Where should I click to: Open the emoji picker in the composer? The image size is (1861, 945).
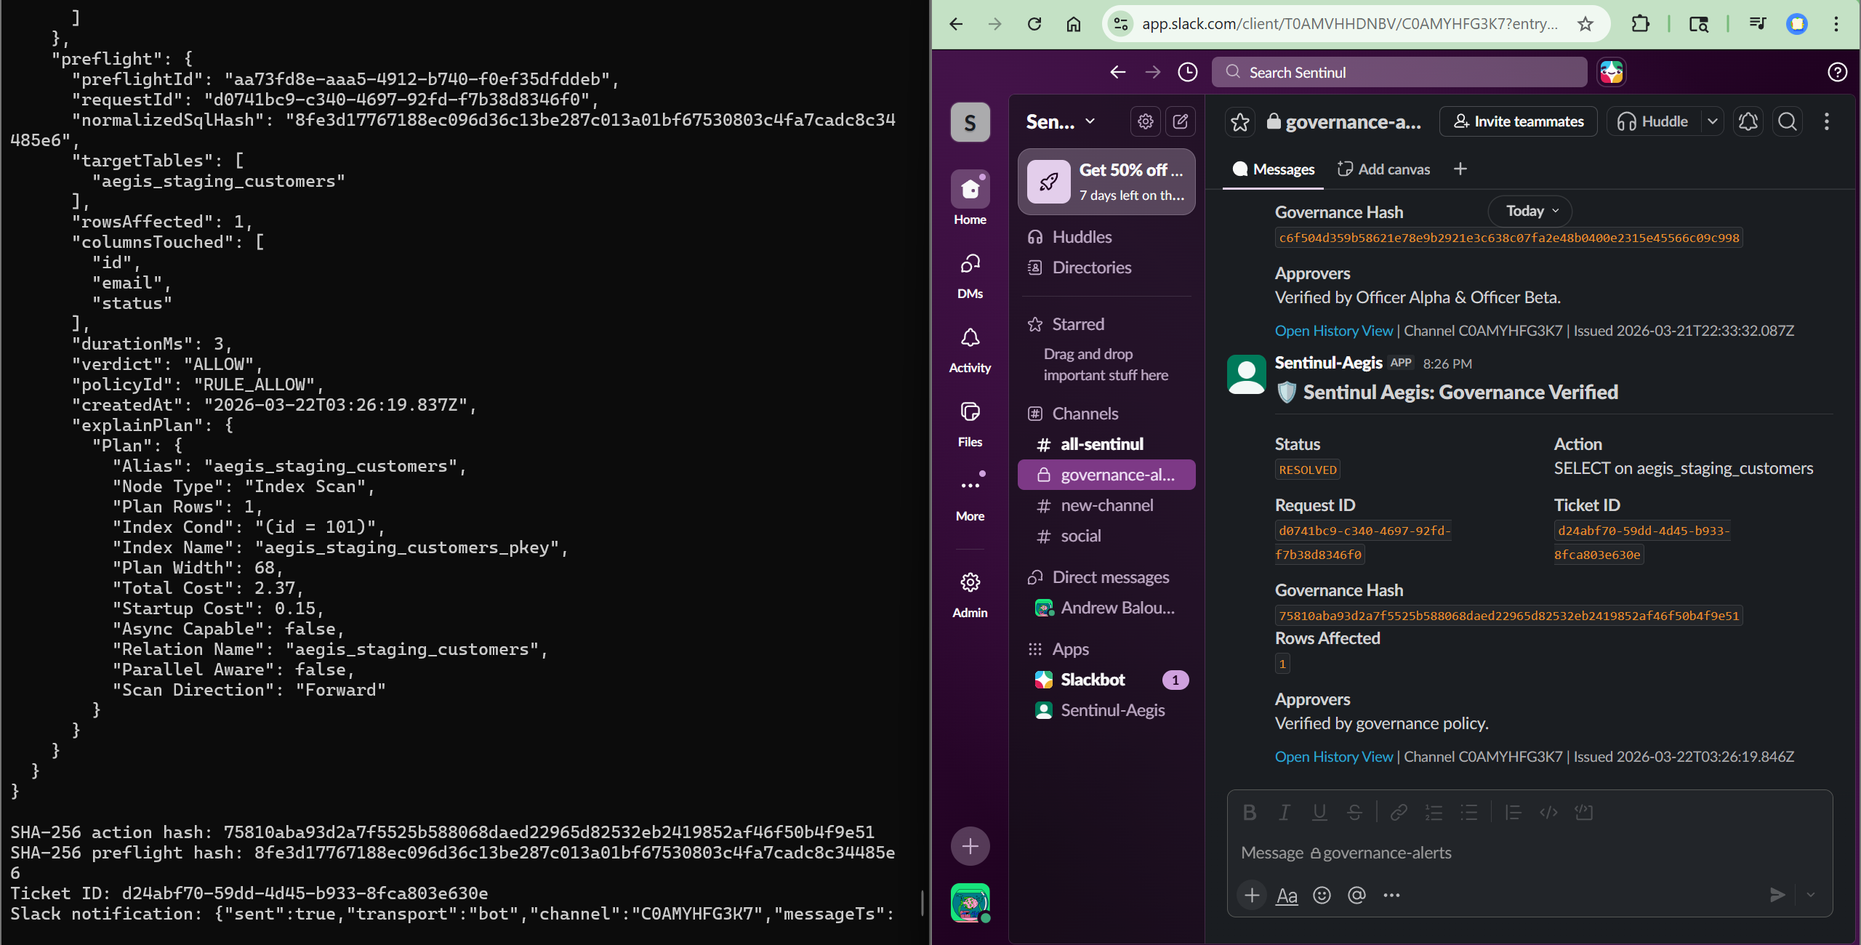tap(1320, 895)
